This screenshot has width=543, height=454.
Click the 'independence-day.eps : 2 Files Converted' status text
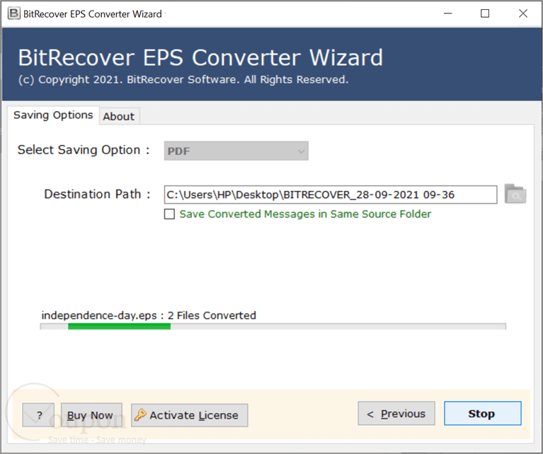149,315
